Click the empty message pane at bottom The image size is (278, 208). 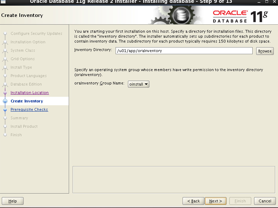point(174,180)
